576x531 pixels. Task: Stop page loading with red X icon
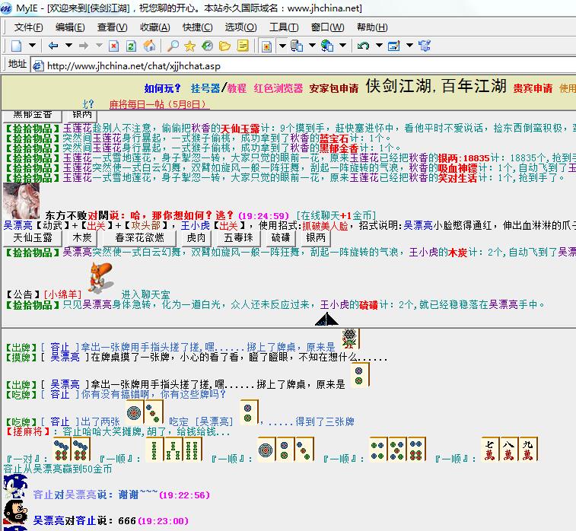(x=114, y=46)
